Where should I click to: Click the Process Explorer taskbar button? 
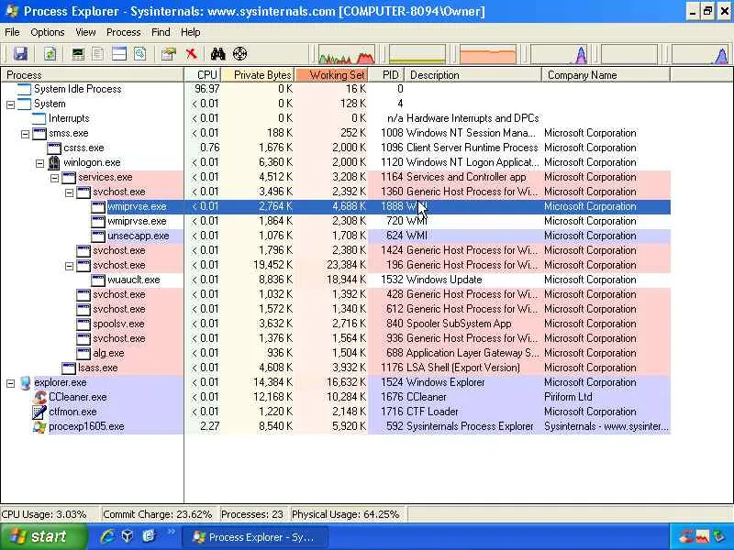pyautogui.click(x=255, y=537)
